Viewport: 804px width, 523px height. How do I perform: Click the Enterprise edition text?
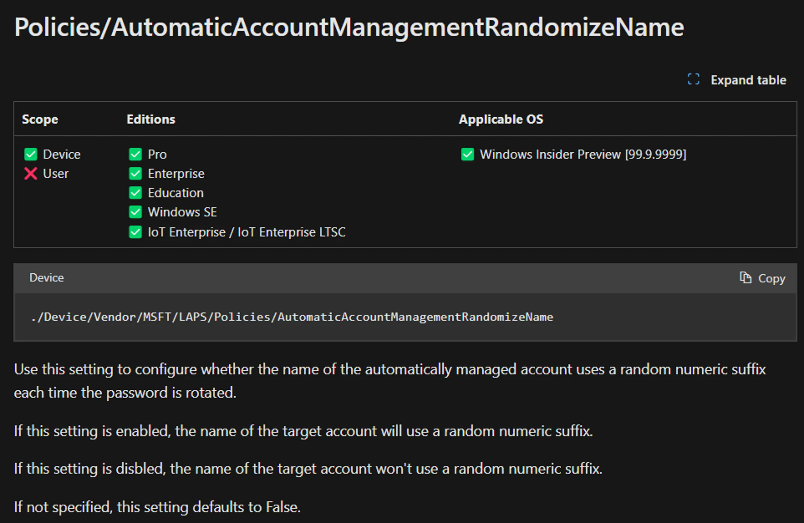[176, 173]
